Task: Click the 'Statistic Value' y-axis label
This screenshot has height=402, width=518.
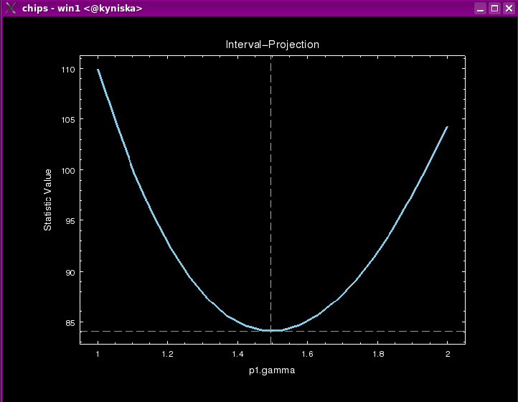Action: click(48, 200)
